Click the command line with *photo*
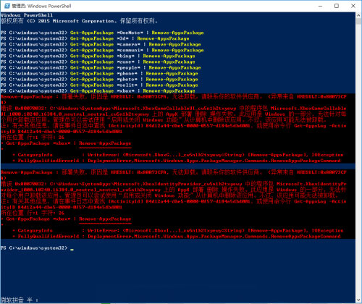This screenshot has width=362, height=304. [99, 79]
